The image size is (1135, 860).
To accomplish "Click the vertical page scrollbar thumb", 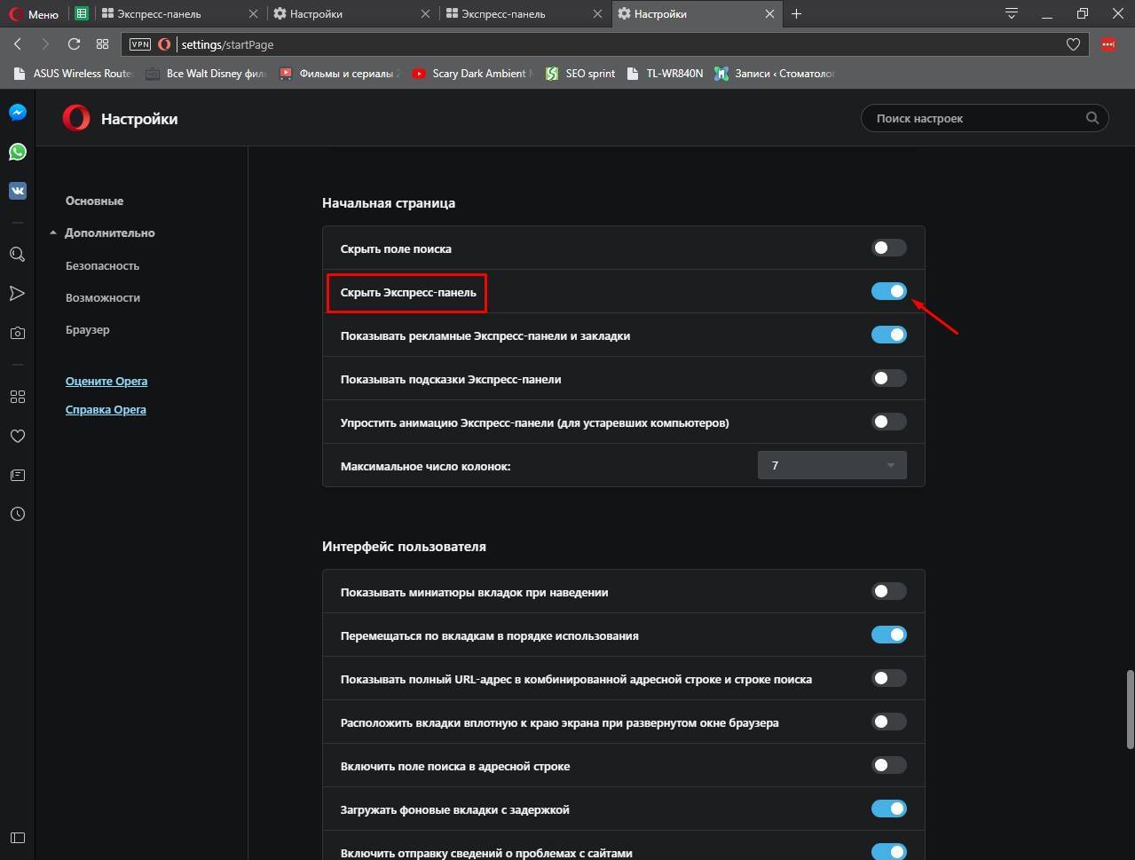I will (x=1130, y=710).
